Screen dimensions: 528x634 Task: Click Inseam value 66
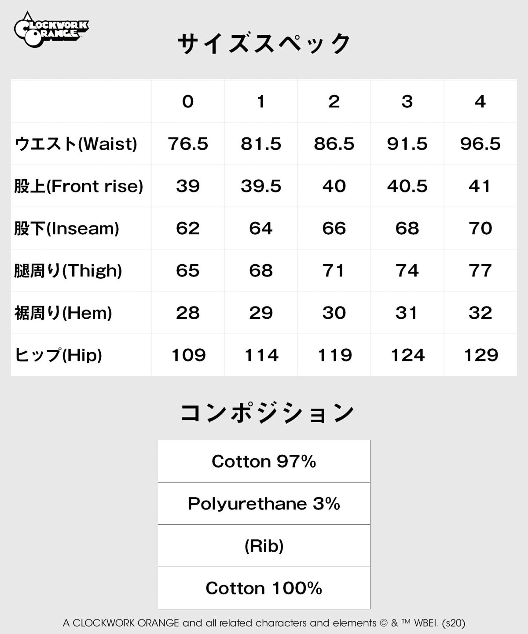pos(334,229)
